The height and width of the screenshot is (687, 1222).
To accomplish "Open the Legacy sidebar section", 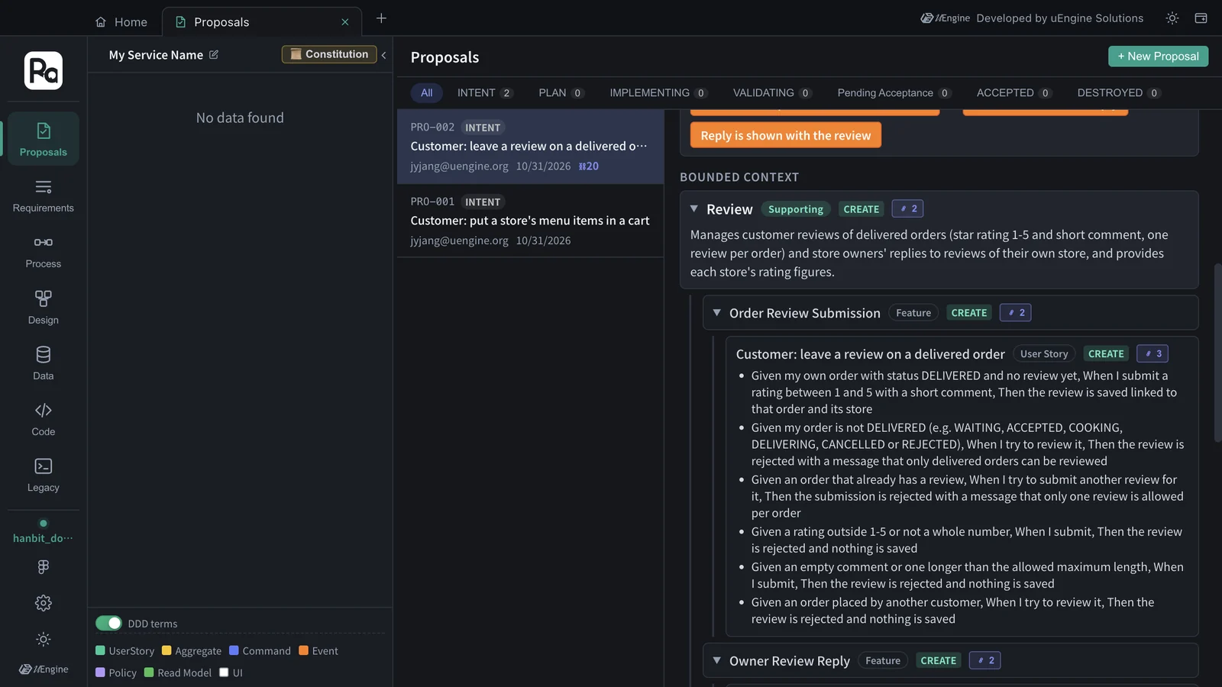I will [44, 475].
